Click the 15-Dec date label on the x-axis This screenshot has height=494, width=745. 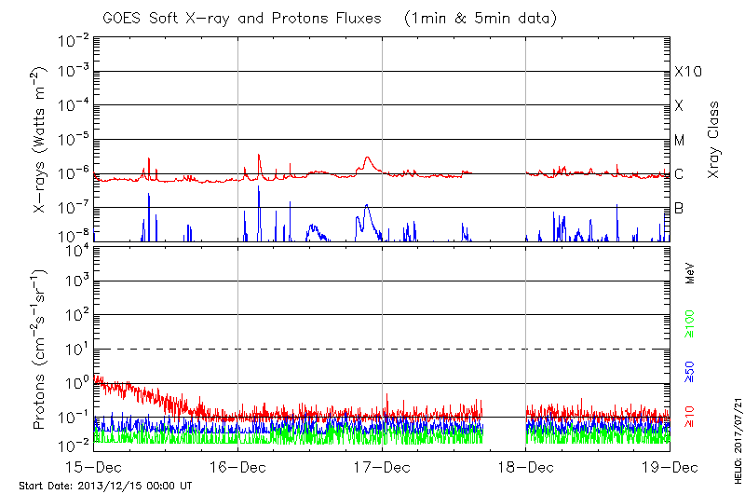coord(94,465)
